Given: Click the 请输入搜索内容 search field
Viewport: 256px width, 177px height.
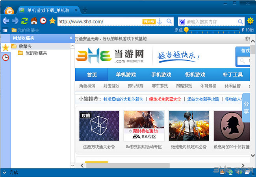Looking at the screenshot, I should pos(211,22).
